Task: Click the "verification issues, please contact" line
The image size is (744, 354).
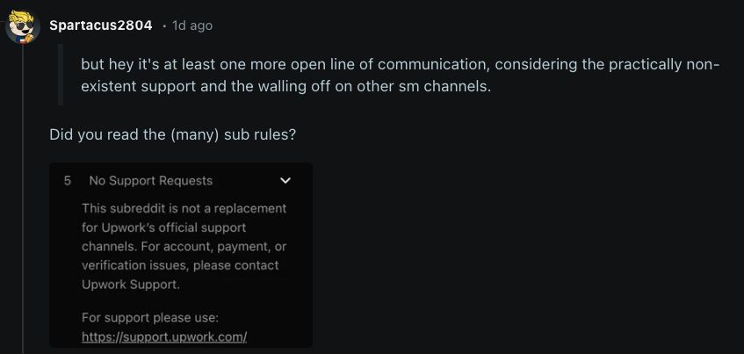Action: click(180, 265)
